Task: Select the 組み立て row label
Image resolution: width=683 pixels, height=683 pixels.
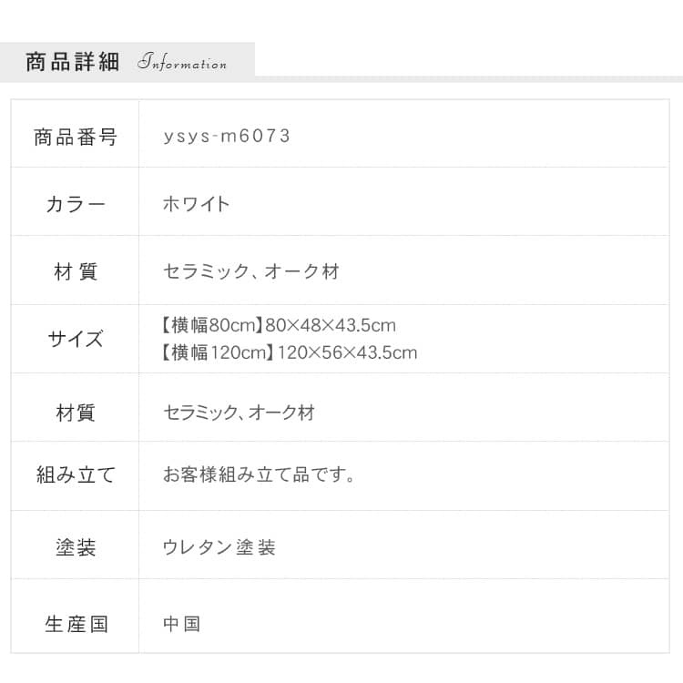Action: tap(76, 474)
